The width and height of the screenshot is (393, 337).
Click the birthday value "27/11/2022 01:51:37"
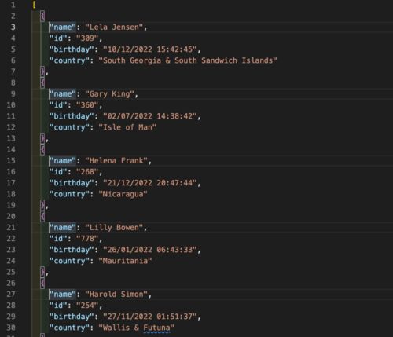[150, 317]
